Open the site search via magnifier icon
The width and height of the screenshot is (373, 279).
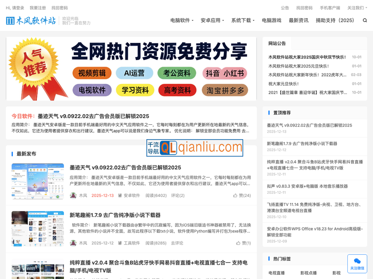coord(366,20)
